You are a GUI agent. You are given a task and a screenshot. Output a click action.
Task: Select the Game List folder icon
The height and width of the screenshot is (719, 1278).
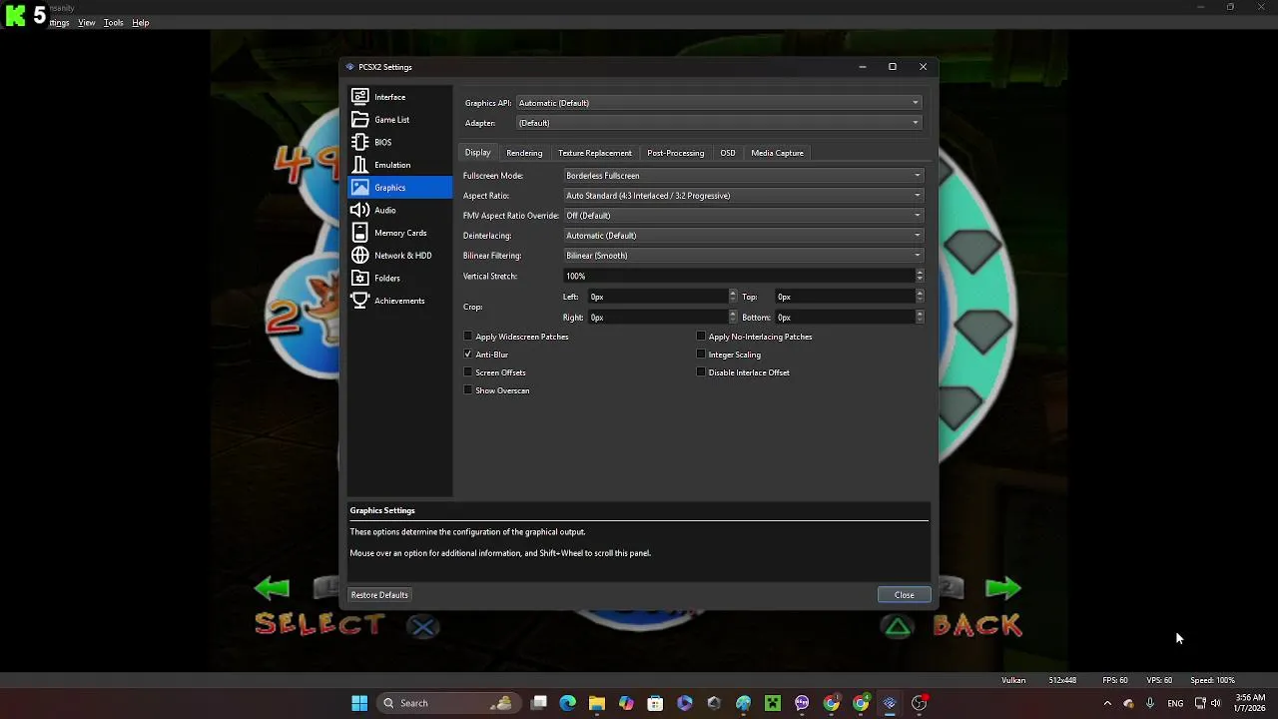[360, 120]
